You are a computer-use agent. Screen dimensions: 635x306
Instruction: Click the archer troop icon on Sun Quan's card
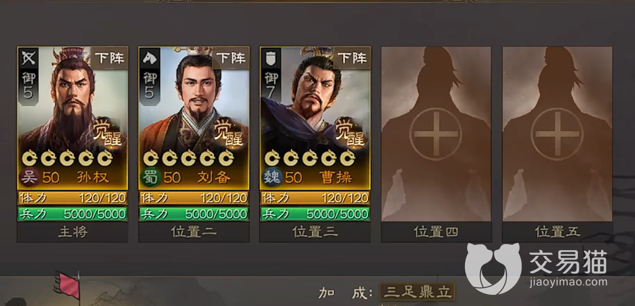28,58
